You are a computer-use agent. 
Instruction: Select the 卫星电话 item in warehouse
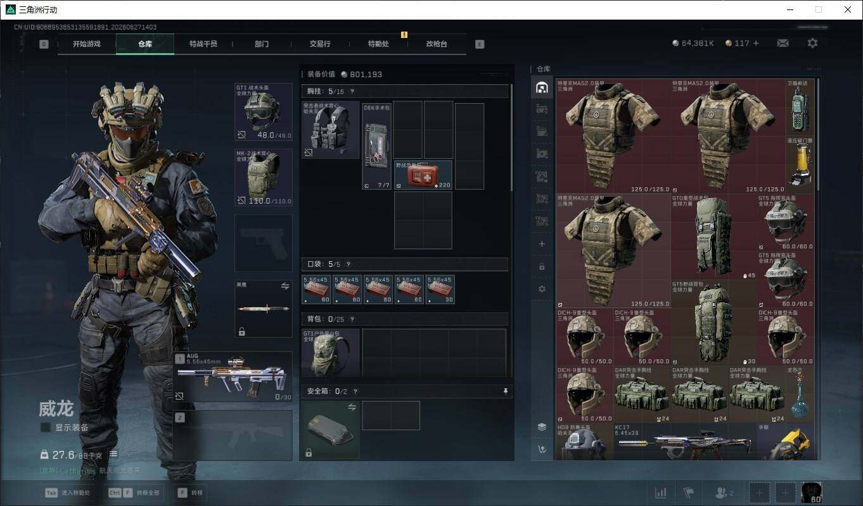pos(800,108)
